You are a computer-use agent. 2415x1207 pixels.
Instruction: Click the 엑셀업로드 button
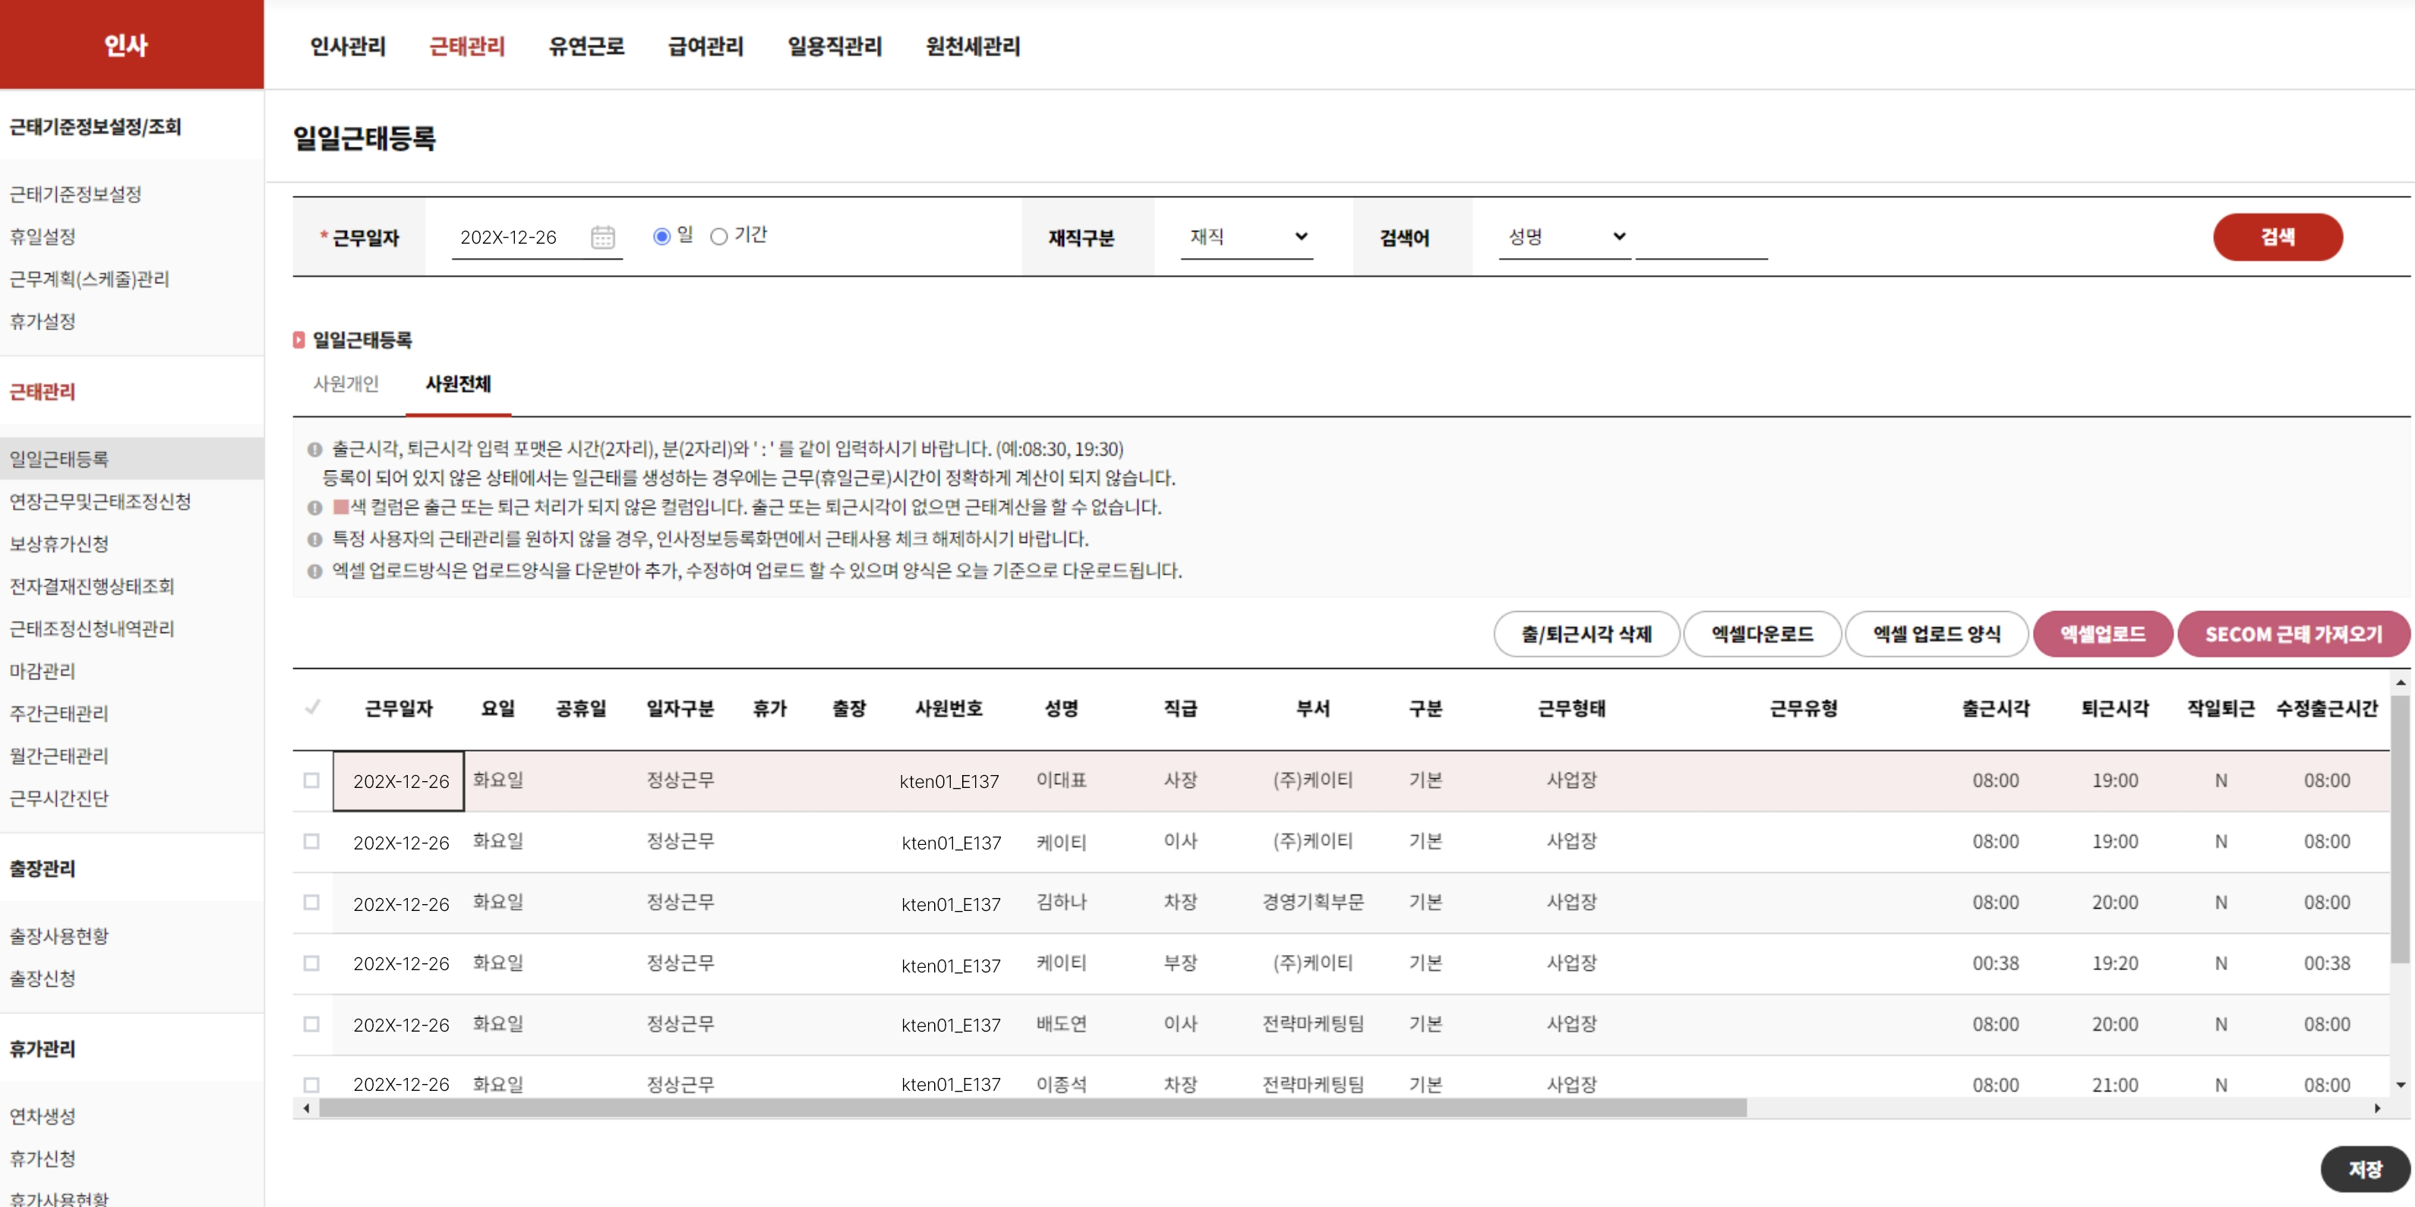point(2103,635)
